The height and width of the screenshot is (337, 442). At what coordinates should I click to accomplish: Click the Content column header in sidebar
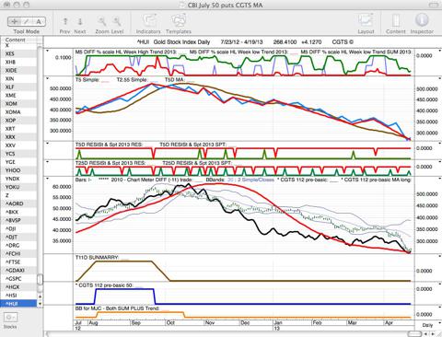(19, 40)
